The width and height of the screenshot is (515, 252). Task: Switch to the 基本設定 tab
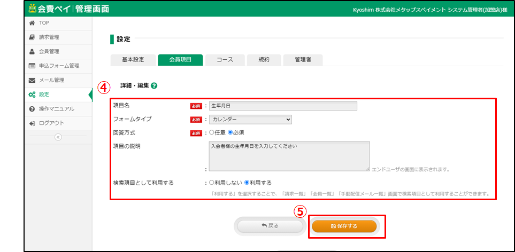point(133,60)
